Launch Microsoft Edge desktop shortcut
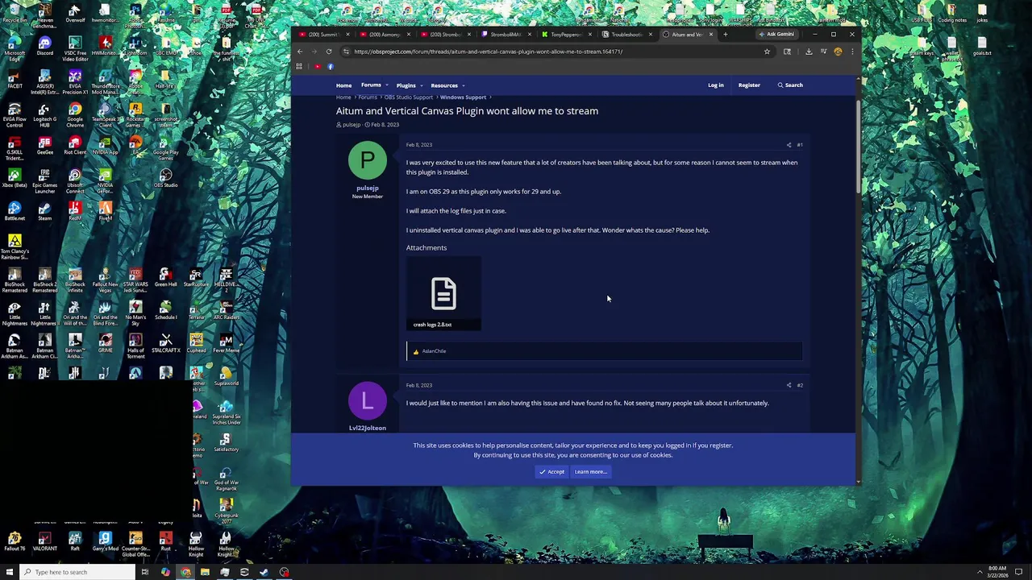 click(x=14, y=48)
